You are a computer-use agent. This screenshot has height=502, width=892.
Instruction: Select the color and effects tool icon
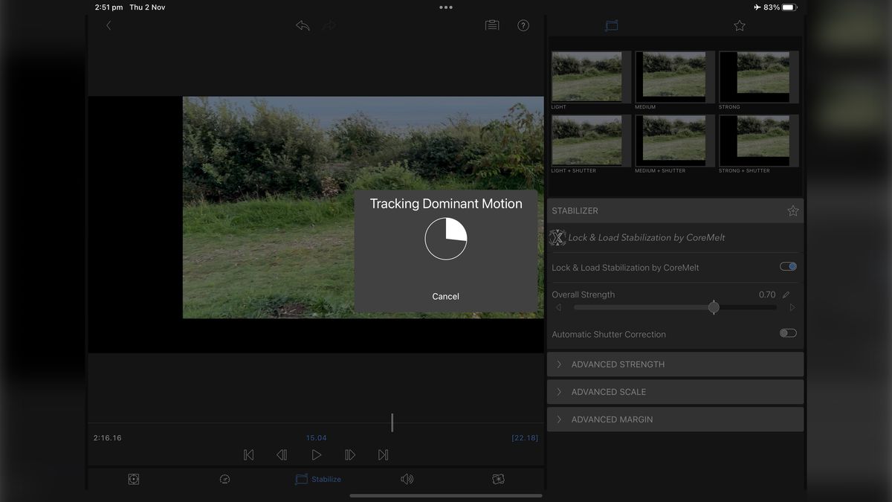click(x=498, y=479)
